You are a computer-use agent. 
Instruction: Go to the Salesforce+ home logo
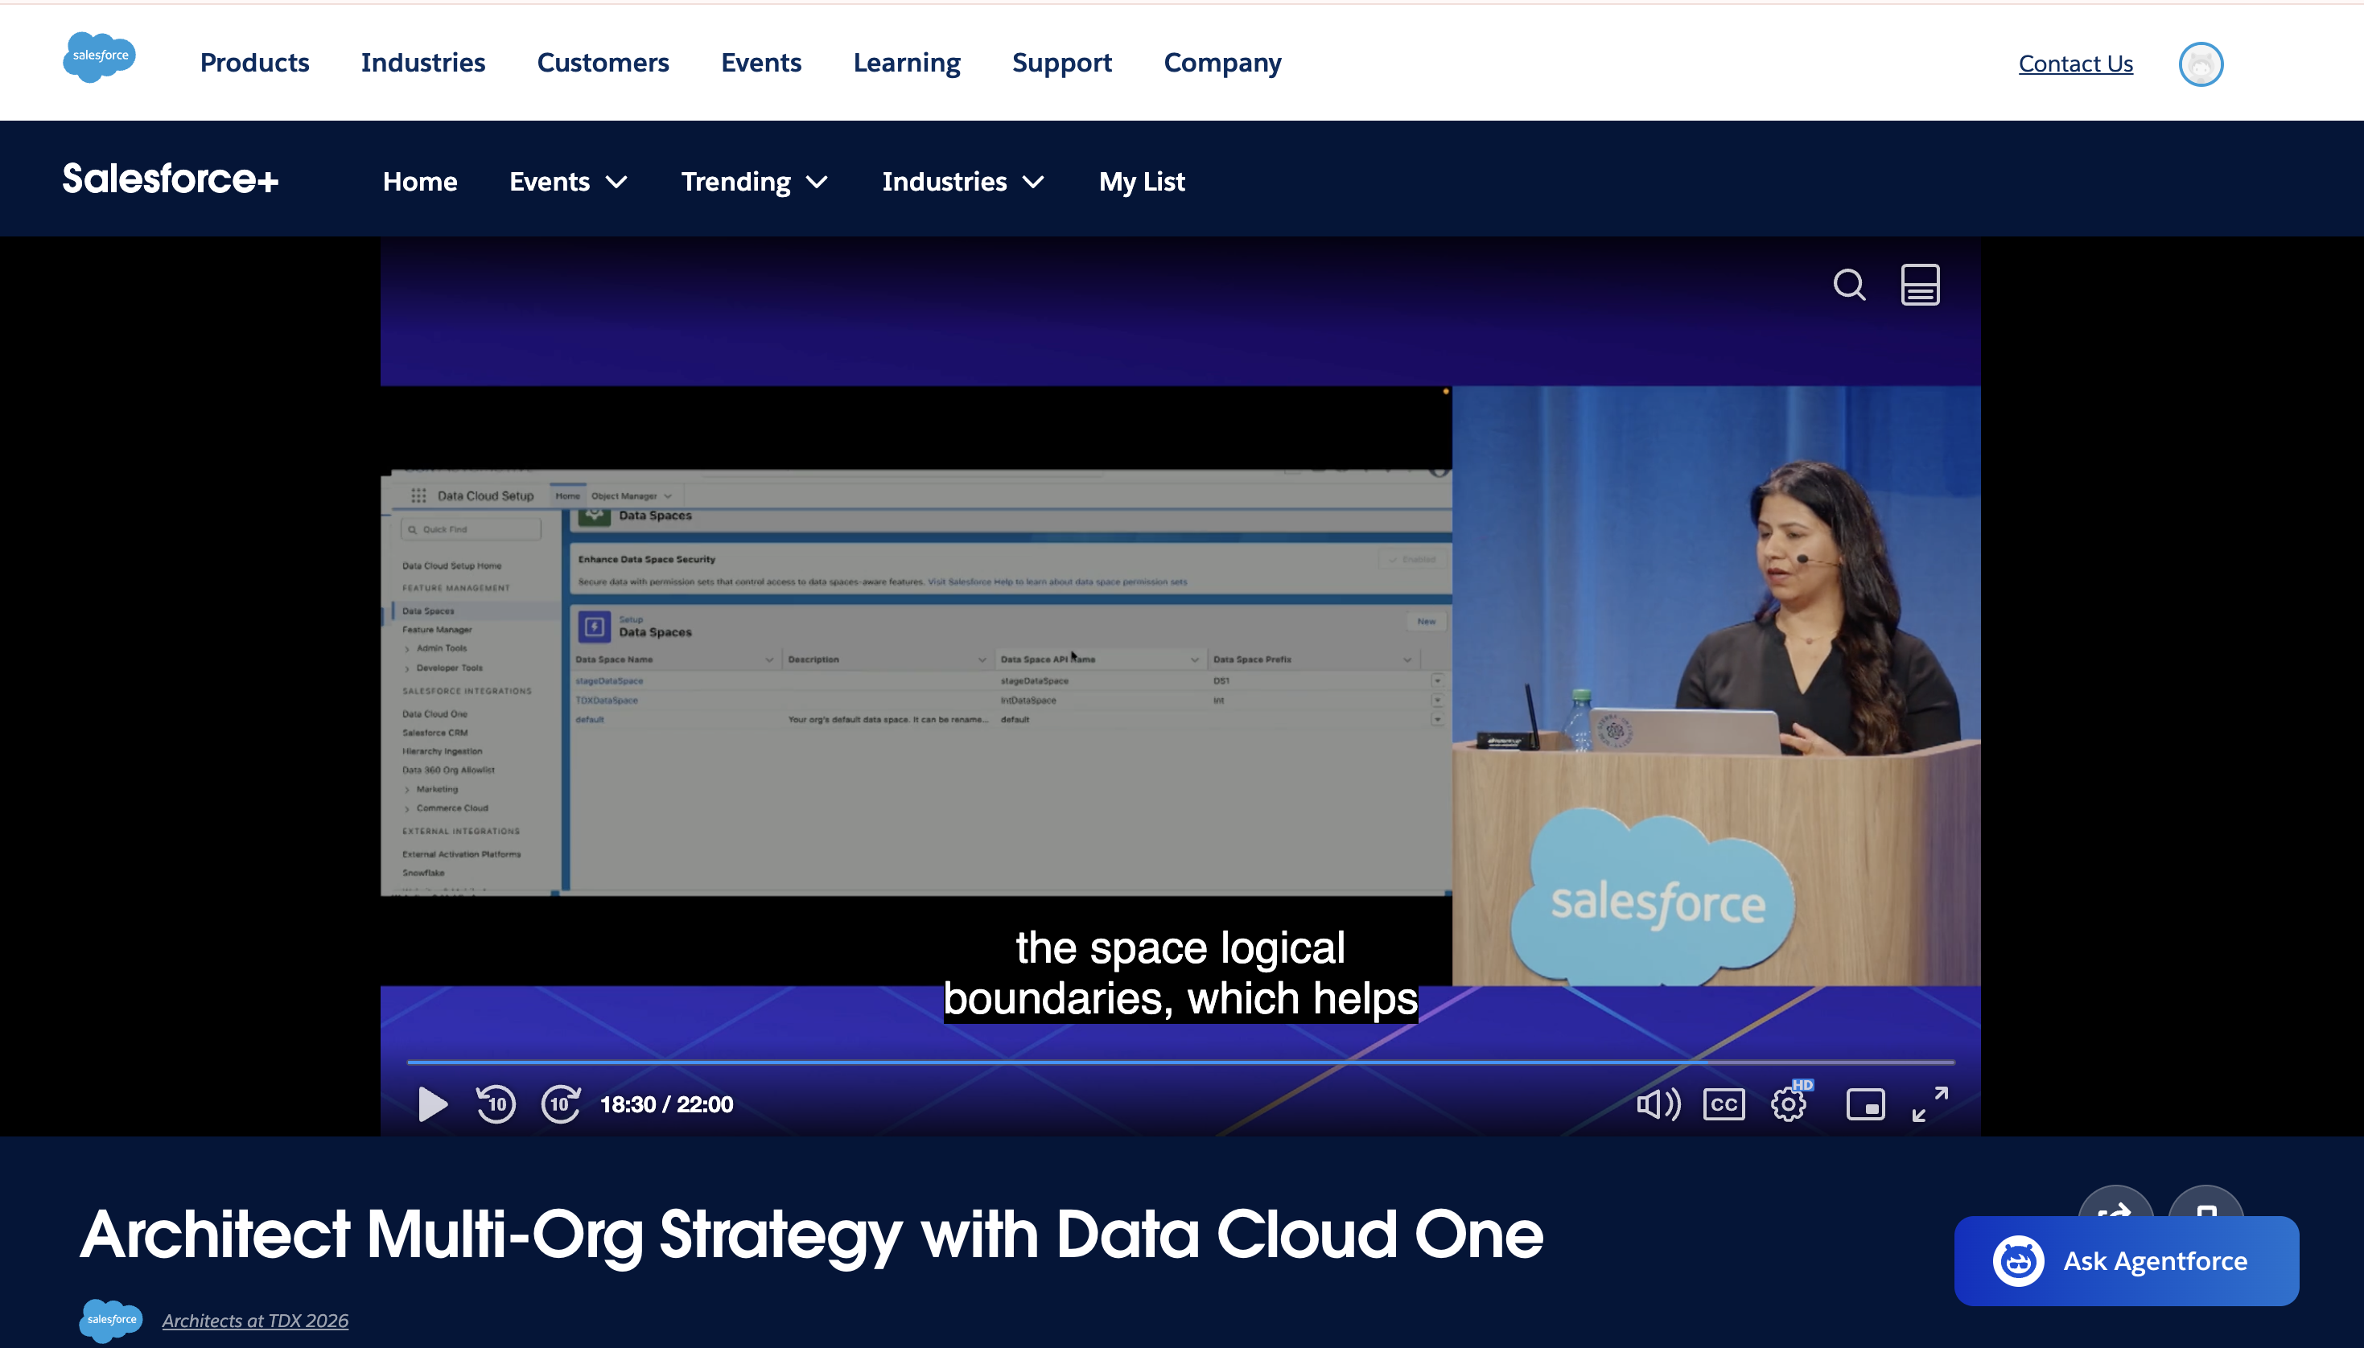(171, 179)
